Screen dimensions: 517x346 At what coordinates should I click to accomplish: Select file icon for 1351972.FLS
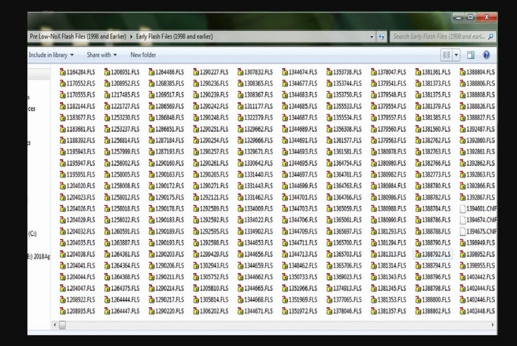point(285,311)
